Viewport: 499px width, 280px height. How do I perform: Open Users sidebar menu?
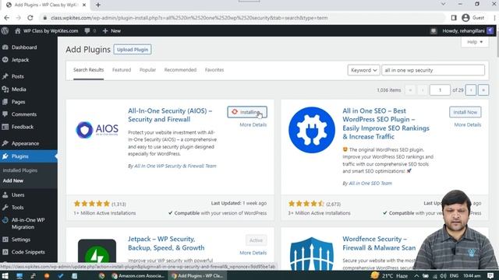click(x=18, y=195)
